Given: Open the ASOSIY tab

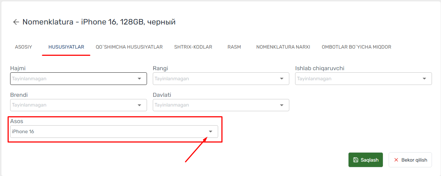Looking at the screenshot, I should [x=23, y=47].
